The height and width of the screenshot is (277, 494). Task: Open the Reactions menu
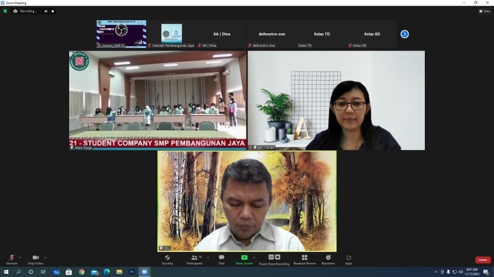(x=328, y=259)
